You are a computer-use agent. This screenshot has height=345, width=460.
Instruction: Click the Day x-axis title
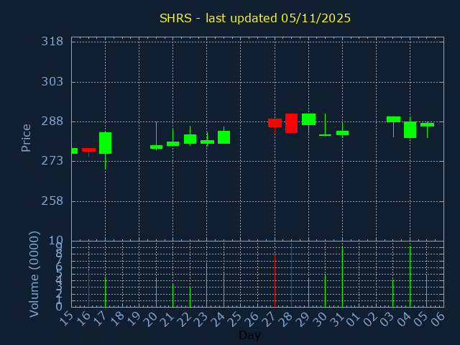tap(249, 335)
